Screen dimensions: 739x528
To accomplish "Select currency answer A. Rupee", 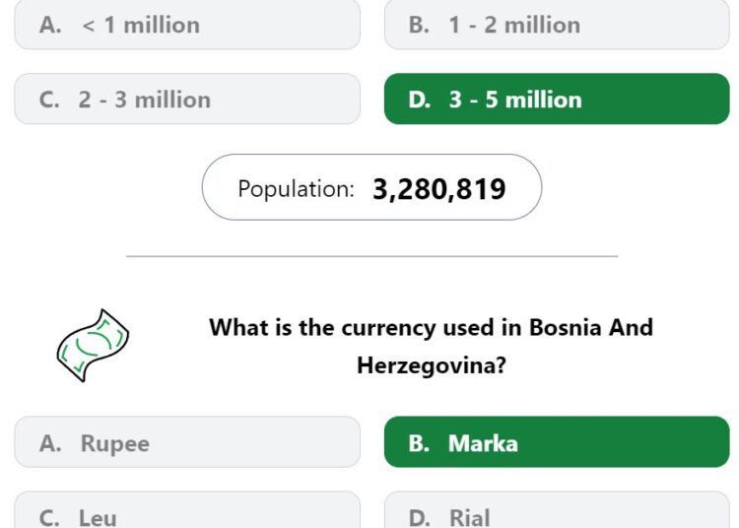I will point(187,442).
